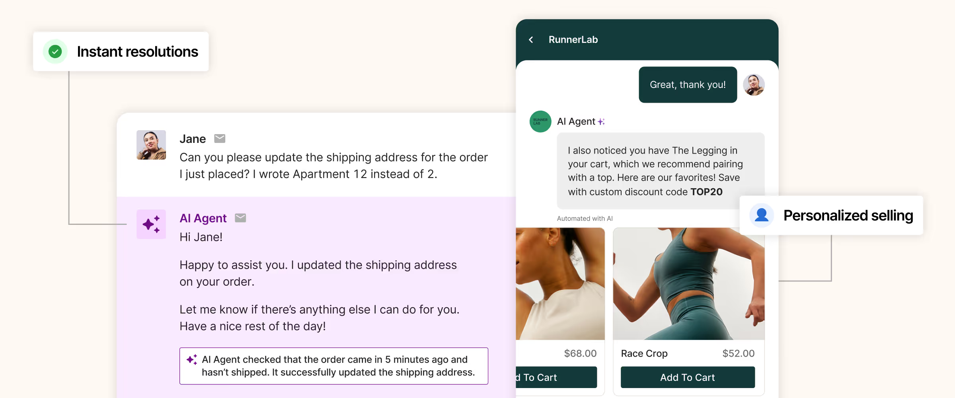955x398 pixels.
Task: Click the person icon in Personalized selling badge
Action: pyautogui.click(x=761, y=215)
